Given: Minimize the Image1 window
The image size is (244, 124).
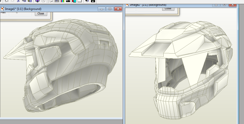Looking at the screenshot, I should pos(102,9).
